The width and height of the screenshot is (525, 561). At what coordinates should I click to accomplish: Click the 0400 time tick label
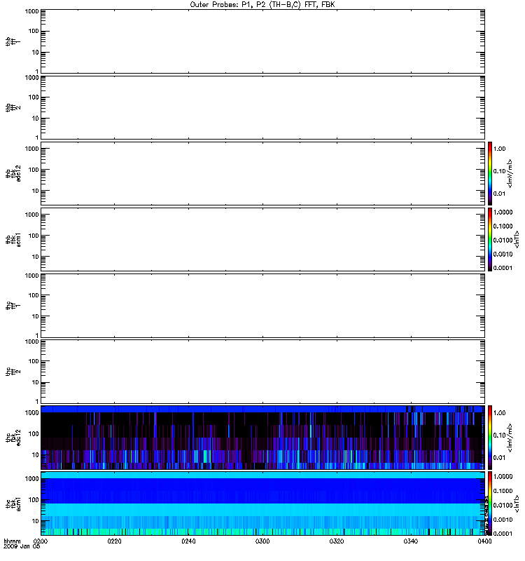[x=484, y=541]
